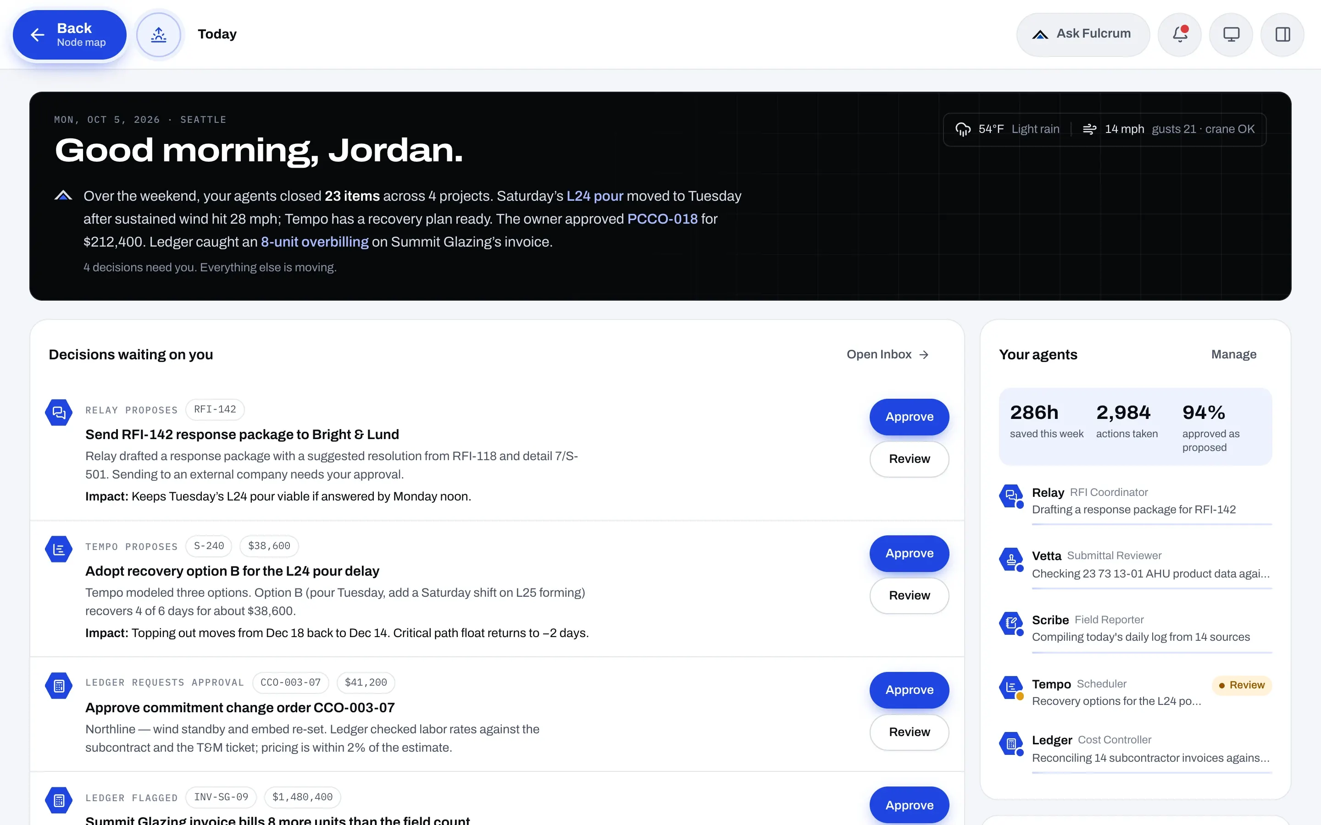Approve recovery option B for L24 pour
This screenshot has width=1321, height=825.
[909, 553]
